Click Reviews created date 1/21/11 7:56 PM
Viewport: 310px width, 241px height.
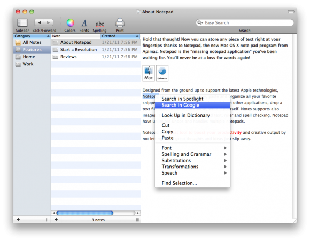point(120,57)
